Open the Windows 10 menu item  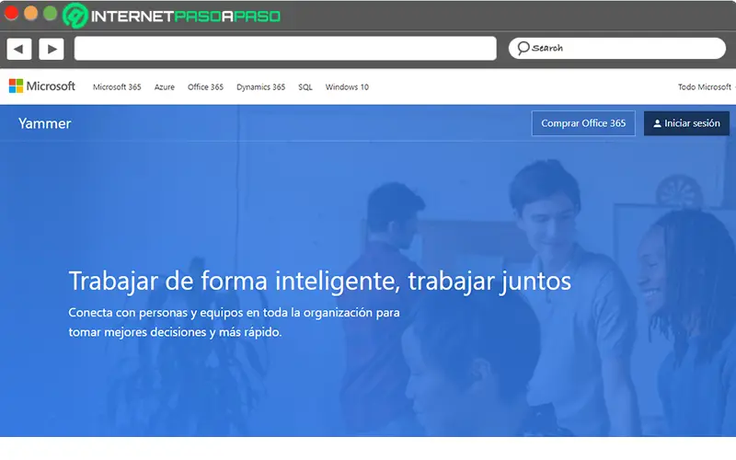(347, 86)
